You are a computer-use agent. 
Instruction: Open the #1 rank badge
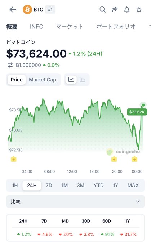coord(50,9)
